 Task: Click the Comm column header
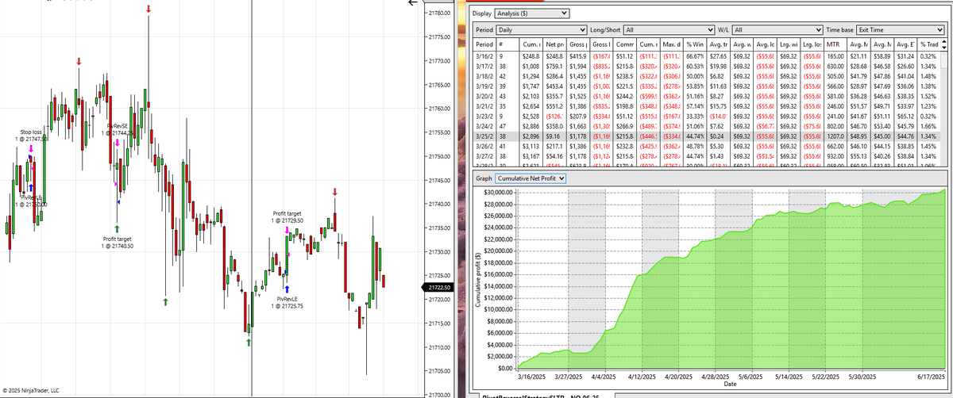coord(623,44)
